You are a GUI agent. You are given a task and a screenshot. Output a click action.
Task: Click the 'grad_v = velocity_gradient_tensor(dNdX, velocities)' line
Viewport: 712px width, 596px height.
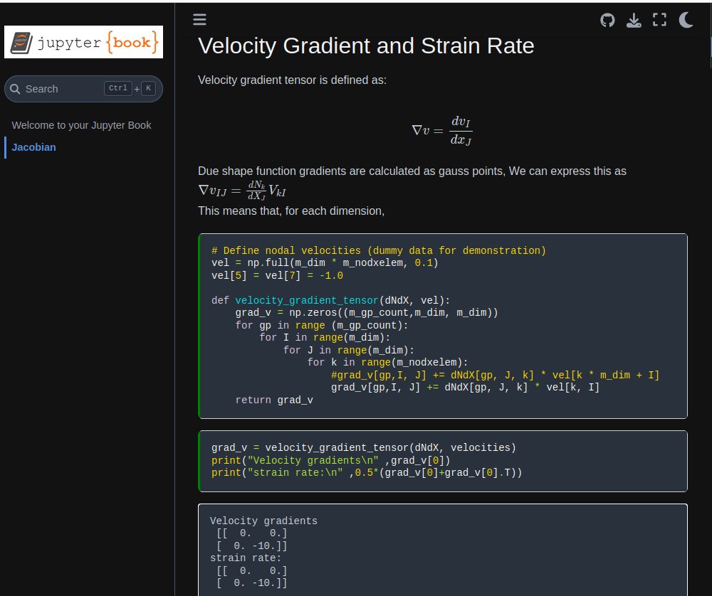click(x=364, y=447)
